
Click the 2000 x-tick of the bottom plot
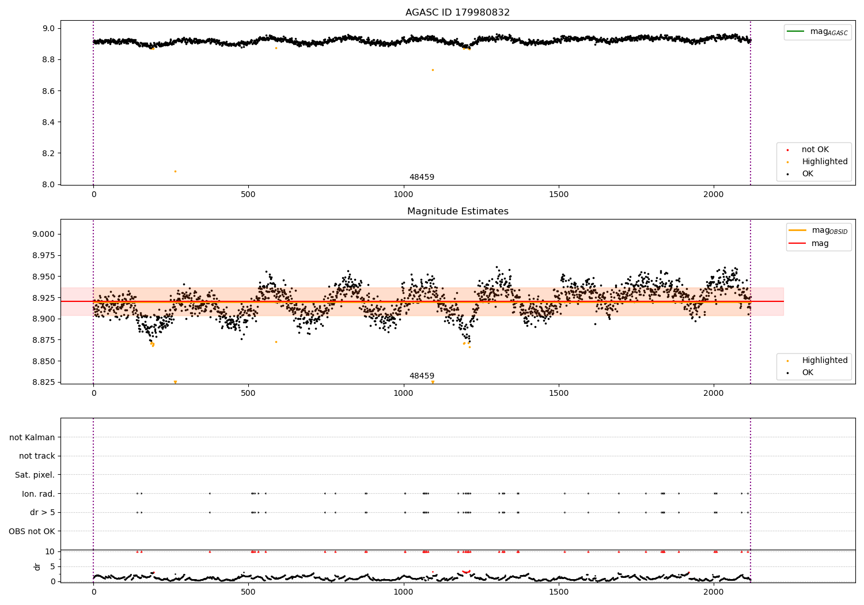(x=714, y=592)
